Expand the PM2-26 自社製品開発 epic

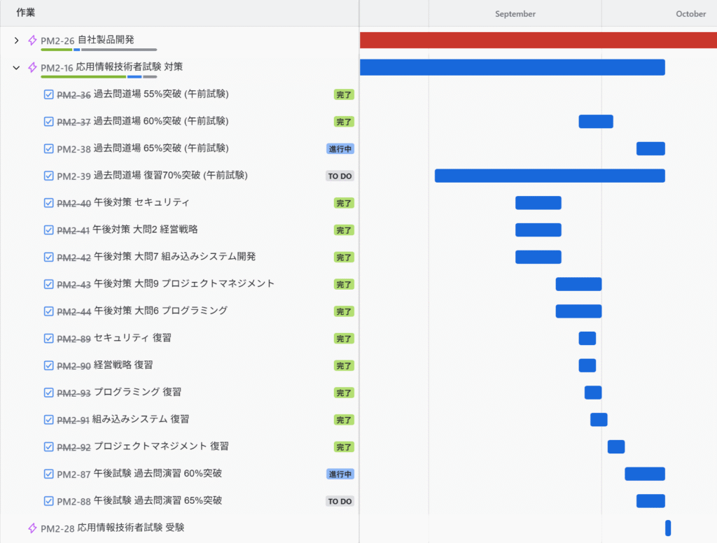(x=17, y=41)
